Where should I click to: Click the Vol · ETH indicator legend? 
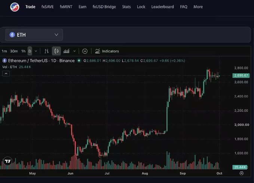click(16, 67)
